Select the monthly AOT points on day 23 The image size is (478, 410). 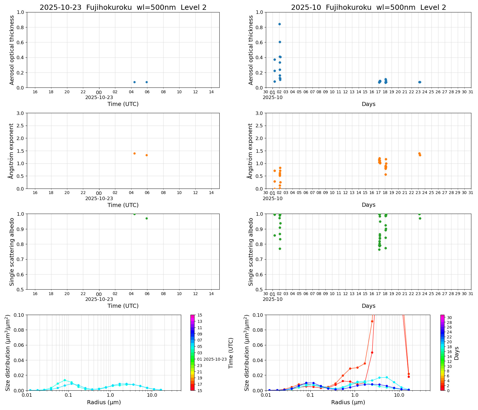[420, 82]
